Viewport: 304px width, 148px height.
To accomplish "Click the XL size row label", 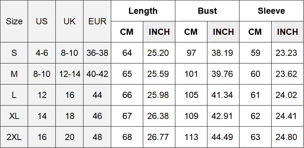I will (x=14, y=116).
